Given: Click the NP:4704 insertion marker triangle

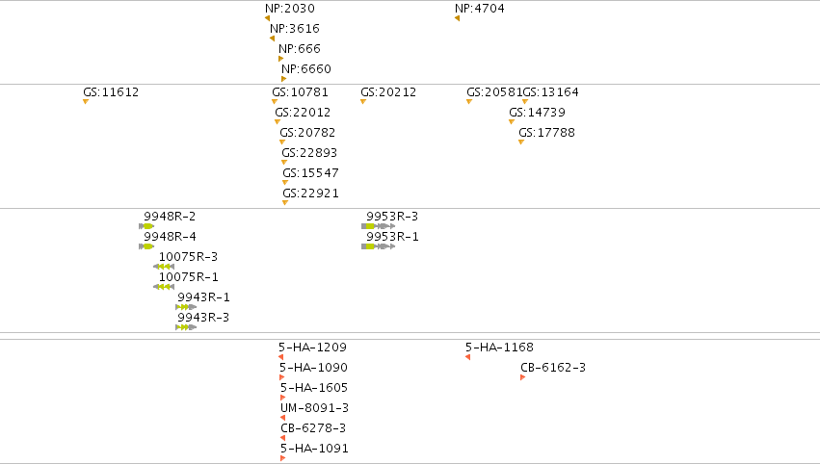Looking at the screenshot, I should click(457, 18).
